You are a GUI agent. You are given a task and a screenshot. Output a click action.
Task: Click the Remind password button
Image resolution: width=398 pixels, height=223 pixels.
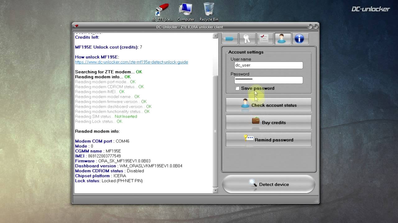pyautogui.click(x=269, y=140)
